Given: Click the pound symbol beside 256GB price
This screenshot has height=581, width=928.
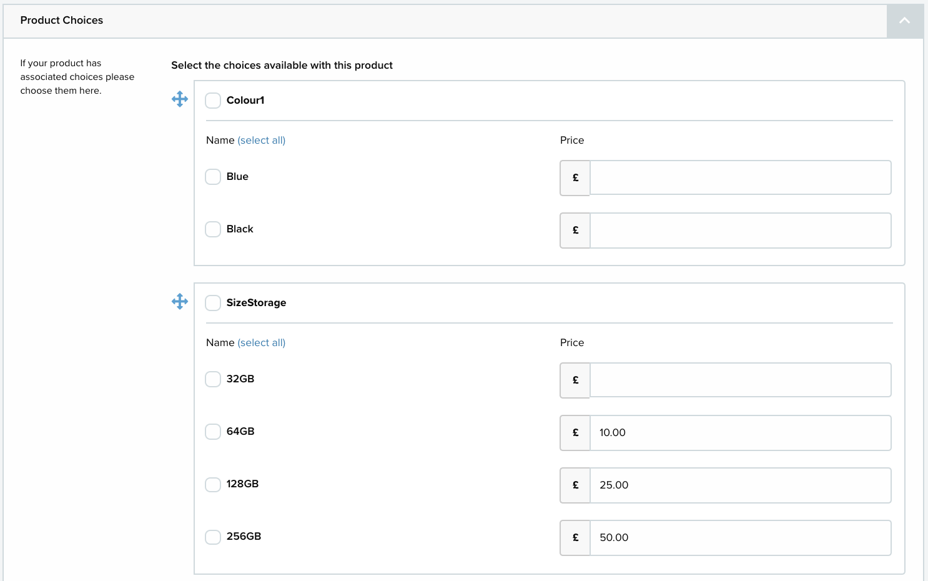Looking at the screenshot, I should pyautogui.click(x=575, y=537).
